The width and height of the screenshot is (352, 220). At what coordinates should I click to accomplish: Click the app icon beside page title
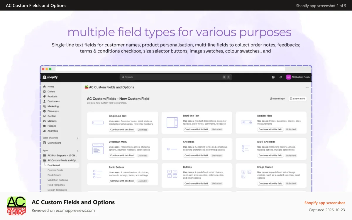[x=87, y=87]
